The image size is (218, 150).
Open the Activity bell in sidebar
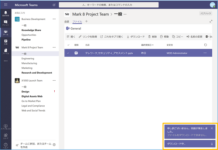coord(6,14)
